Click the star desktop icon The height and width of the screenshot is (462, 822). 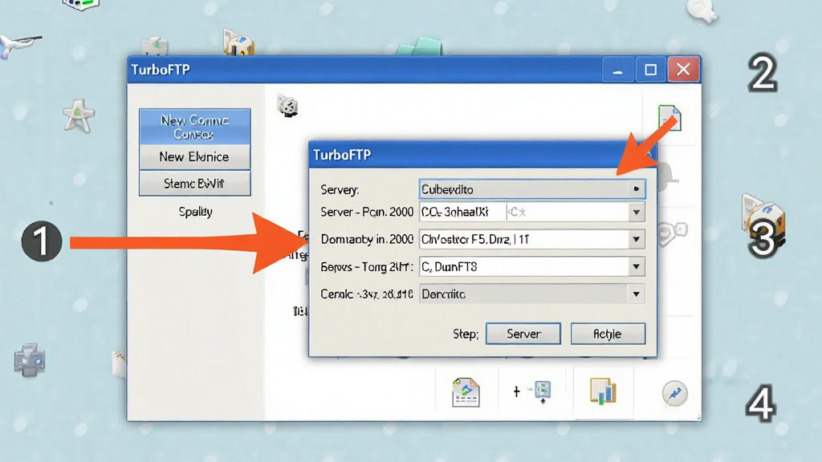coord(79,115)
